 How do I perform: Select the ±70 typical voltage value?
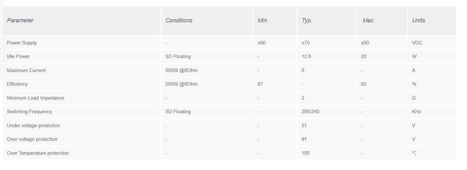pos(306,43)
